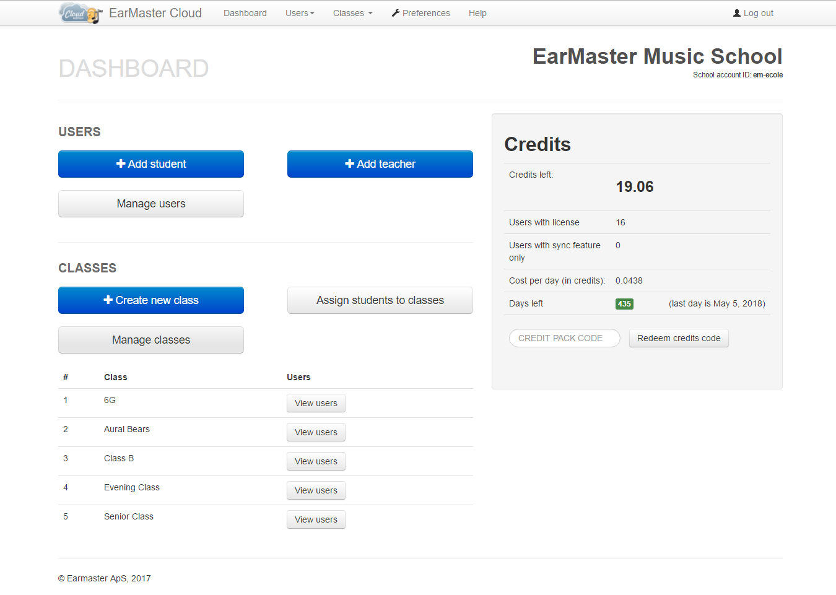This screenshot has height=595, width=836.
Task: Click the wrench icon beside Preferences
Action: [396, 13]
